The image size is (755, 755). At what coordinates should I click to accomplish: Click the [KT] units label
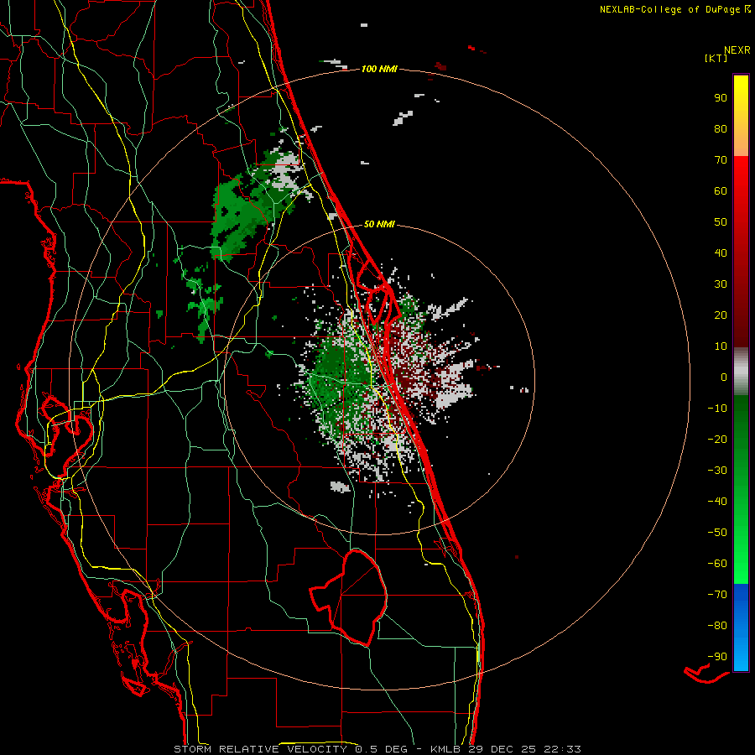tap(716, 58)
